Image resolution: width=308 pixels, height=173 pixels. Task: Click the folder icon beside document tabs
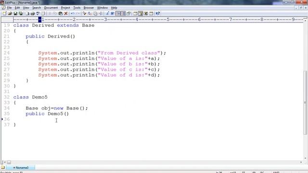pos(3,167)
